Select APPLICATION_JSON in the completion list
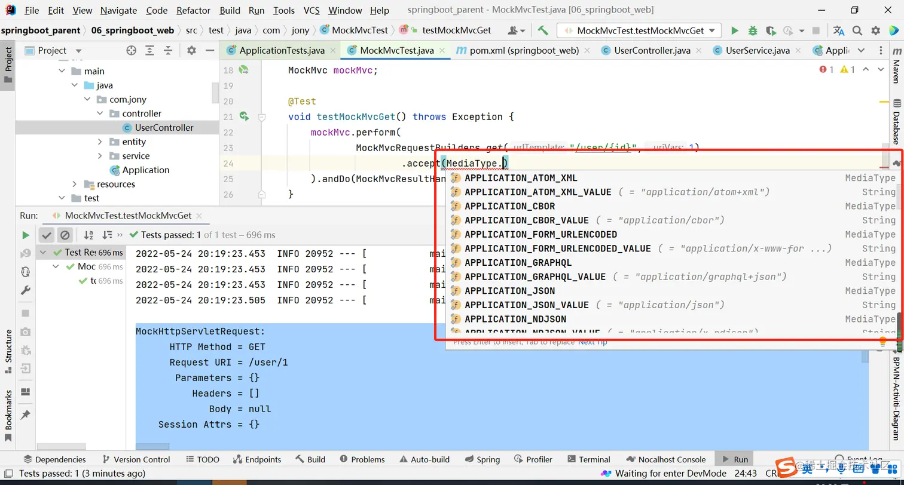This screenshot has width=904, height=485. pyautogui.click(x=510, y=291)
